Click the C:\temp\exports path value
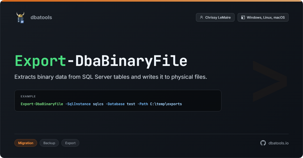Image resolution: width=303 pixels, height=158 pixels. (x=166, y=104)
